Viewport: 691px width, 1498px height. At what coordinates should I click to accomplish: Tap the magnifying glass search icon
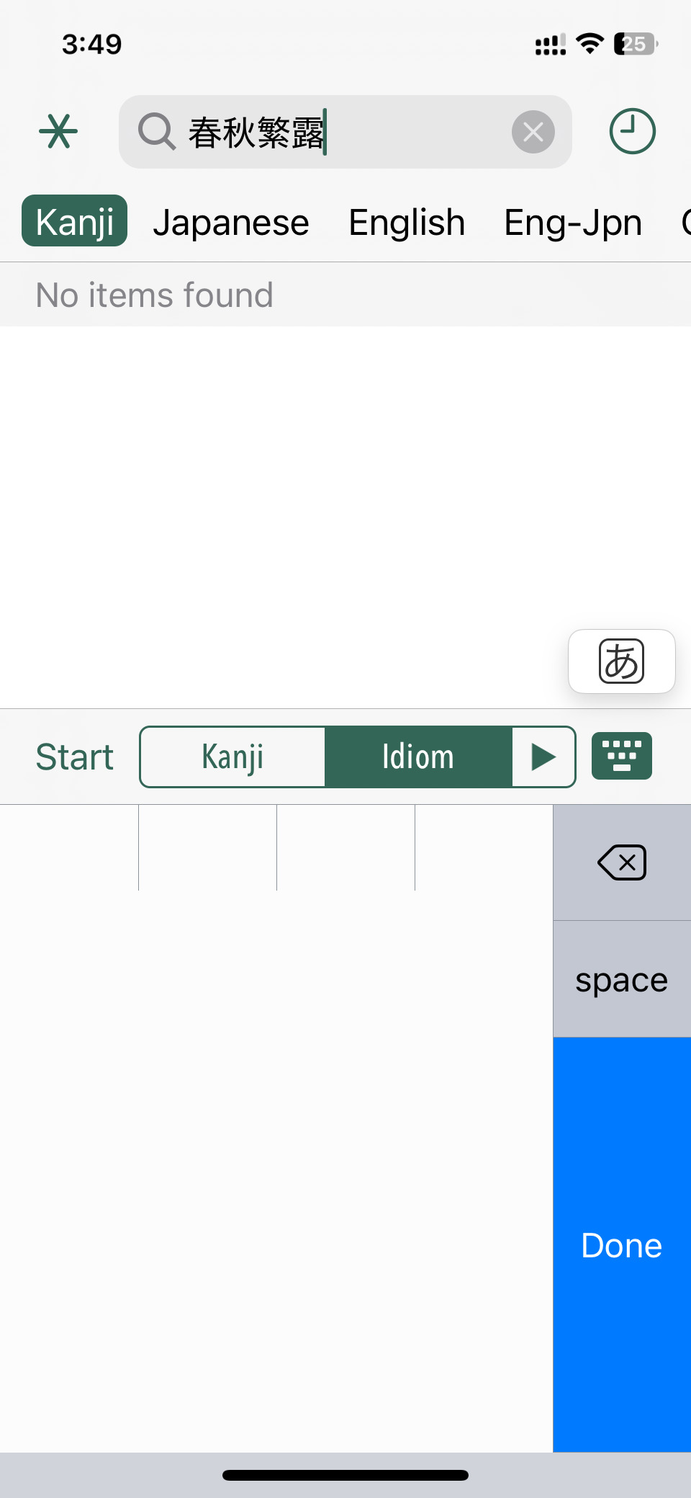[x=157, y=132]
